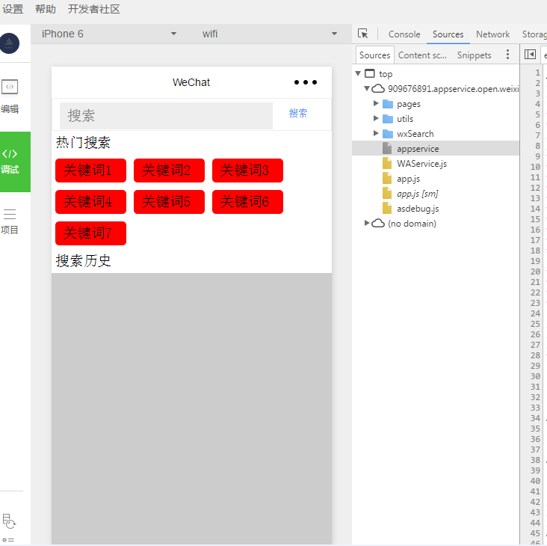Viewport: 547px width, 546px height.
Task: Click the three-dot WeChat menu icon
Action: 305,82
